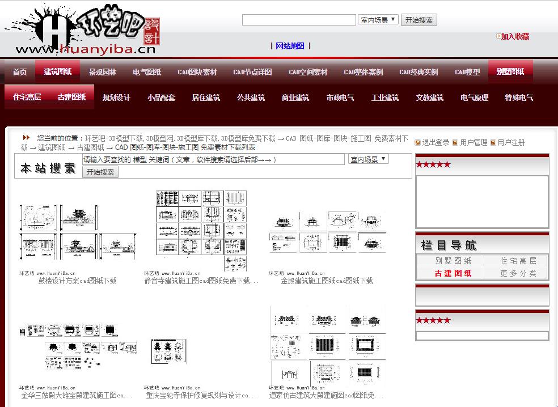
Task: Select 建筑图纸 in main navigation
Action: click(58, 71)
